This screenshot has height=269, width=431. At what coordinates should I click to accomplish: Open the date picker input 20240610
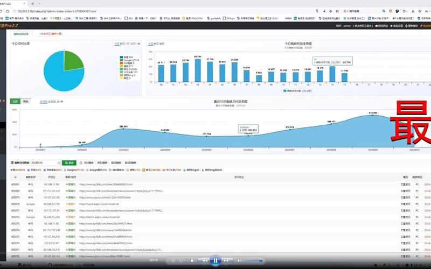(45, 162)
